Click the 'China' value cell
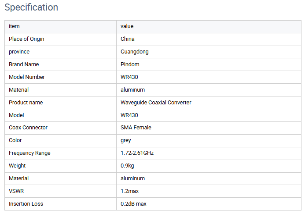The width and height of the screenshot is (305, 214). [127, 39]
